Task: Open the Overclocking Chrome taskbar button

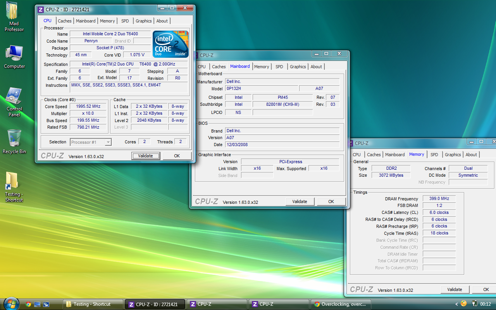Action: (x=341, y=304)
